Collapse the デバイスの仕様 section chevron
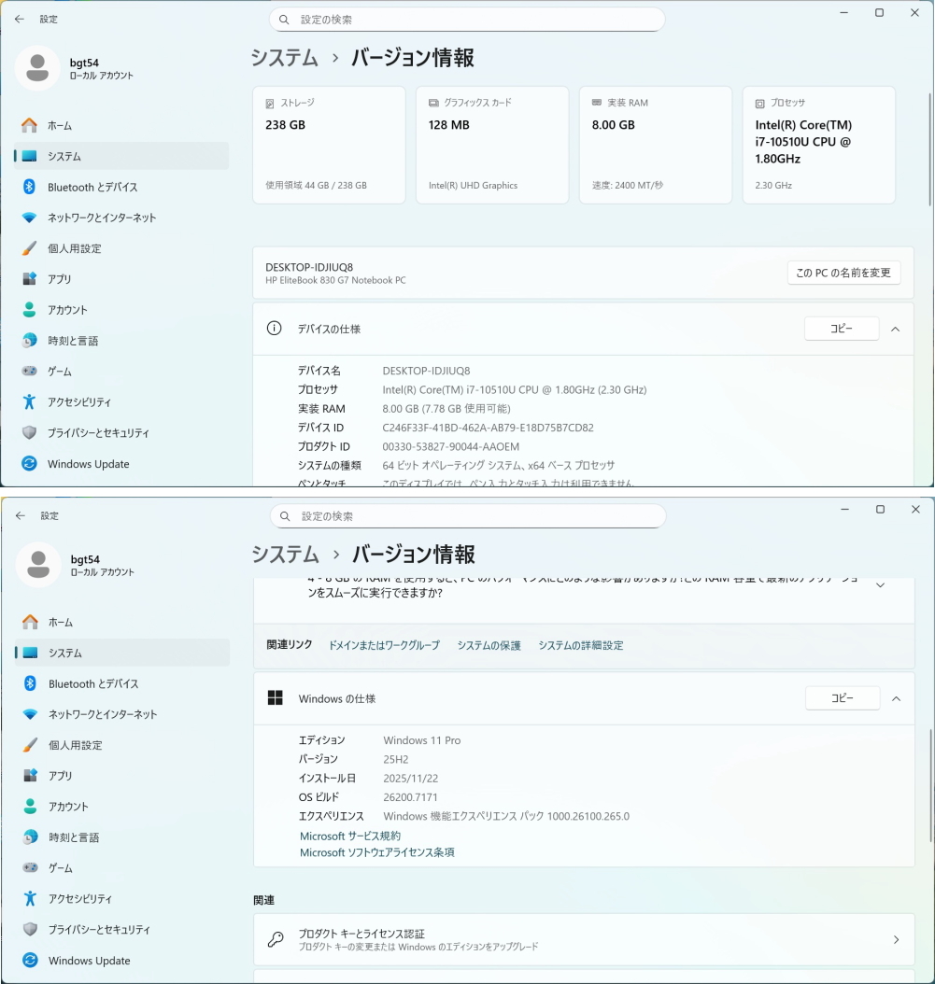Image resolution: width=935 pixels, height=984 pixels. pos(895,329)
